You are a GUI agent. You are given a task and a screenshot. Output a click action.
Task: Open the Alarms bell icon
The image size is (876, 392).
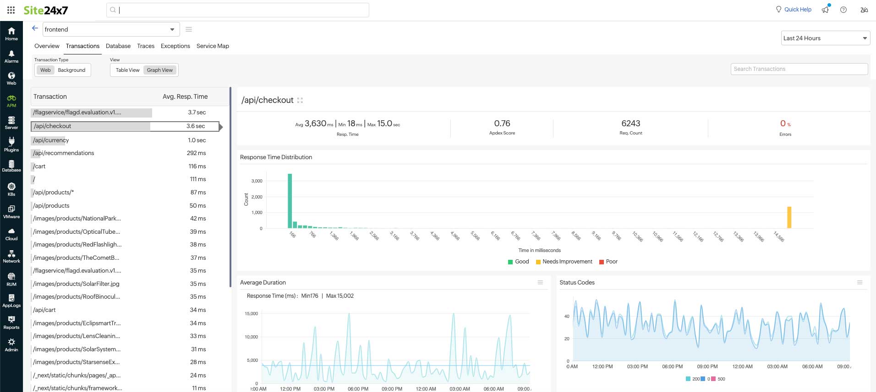coord(11,56)
